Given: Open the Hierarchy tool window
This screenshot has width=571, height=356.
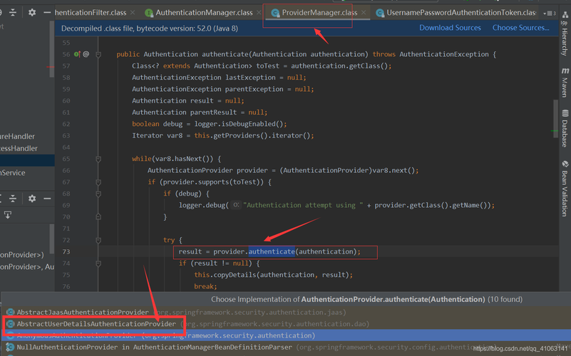Looking at the screenshot, I should [x=565, y=34].
